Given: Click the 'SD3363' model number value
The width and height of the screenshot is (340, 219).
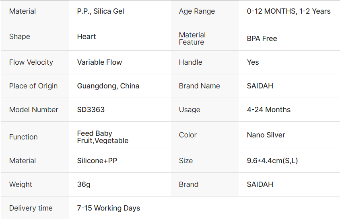Looking at the screenshot, I should tap(91, 110).
